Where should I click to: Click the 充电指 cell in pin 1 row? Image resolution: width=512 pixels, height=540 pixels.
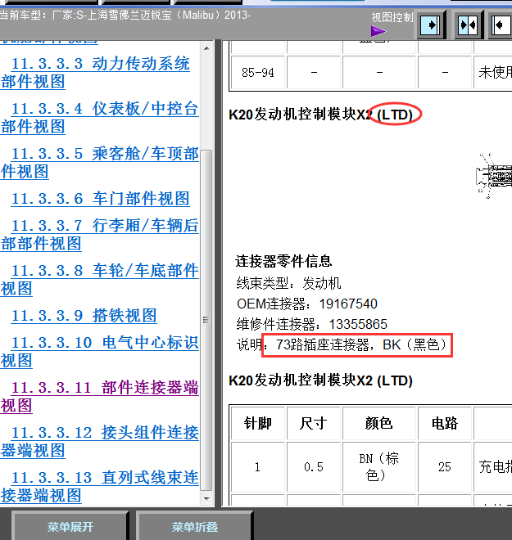[495, 467]
